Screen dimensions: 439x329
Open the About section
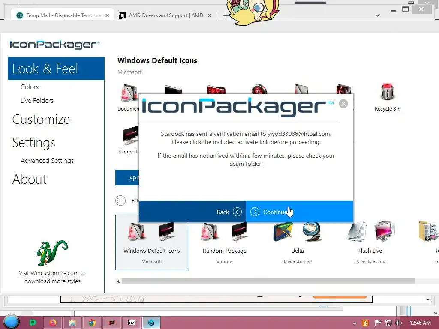pyautogui.click(x=30, y=179)
